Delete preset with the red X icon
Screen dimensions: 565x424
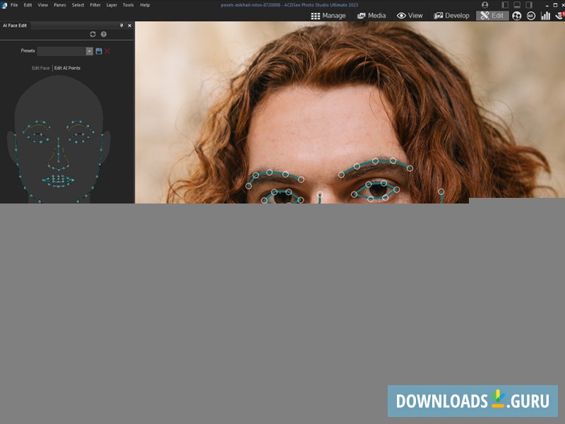pos(107,51)
